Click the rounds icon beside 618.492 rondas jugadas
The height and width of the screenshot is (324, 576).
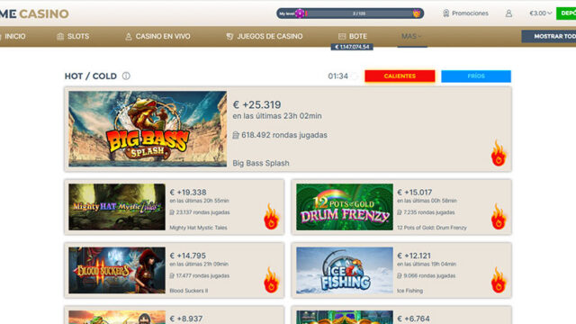click(236, 135)
